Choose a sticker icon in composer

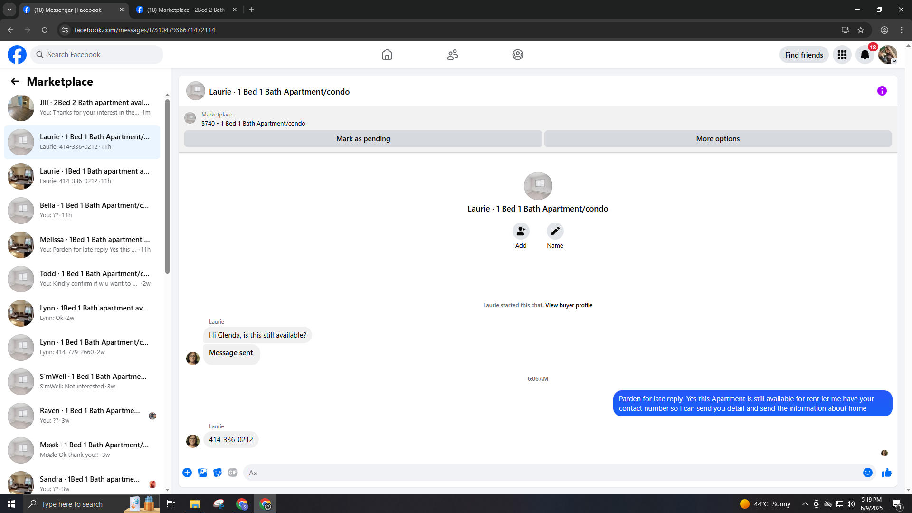218,473
